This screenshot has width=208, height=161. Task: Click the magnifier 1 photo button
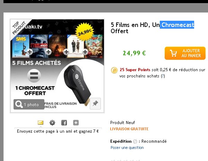pos(29,104)
